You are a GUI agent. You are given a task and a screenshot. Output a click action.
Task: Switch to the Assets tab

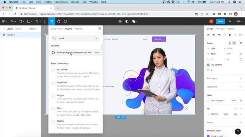18,29
